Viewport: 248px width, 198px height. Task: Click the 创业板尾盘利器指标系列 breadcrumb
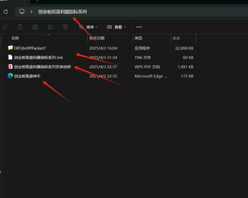[x=62, y=12]
